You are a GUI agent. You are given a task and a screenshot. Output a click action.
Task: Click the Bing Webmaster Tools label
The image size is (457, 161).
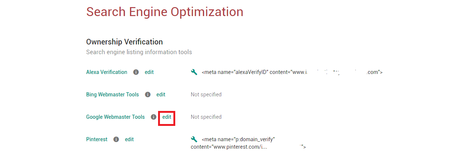pyautogui.click(x=112, y=95)
